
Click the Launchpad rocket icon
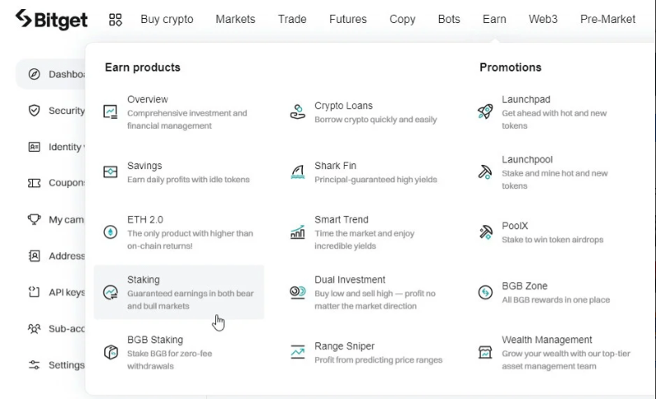pos(485,112)
